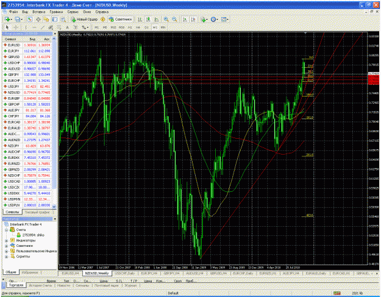The image size is (381, 297).
Task: Click the Market Watch vertical scrollbar
Action: pyautogui.click(x=54, y=122)
